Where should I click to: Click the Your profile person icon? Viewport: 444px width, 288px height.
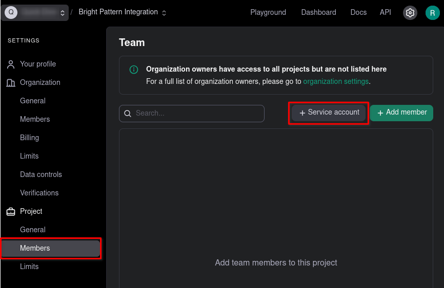[11, 64]
